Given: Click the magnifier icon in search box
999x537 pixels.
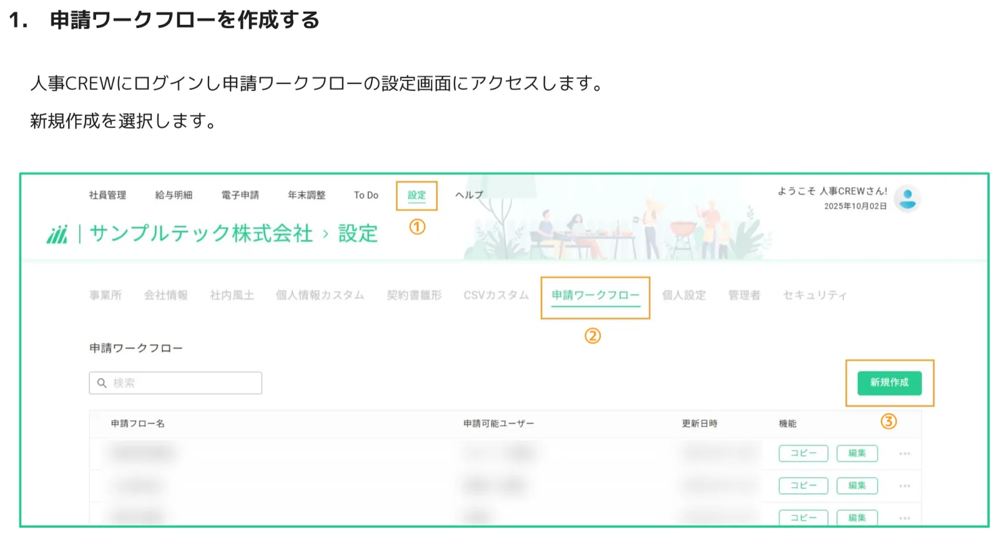Looking at the screenshot, I should pos(102,383).
